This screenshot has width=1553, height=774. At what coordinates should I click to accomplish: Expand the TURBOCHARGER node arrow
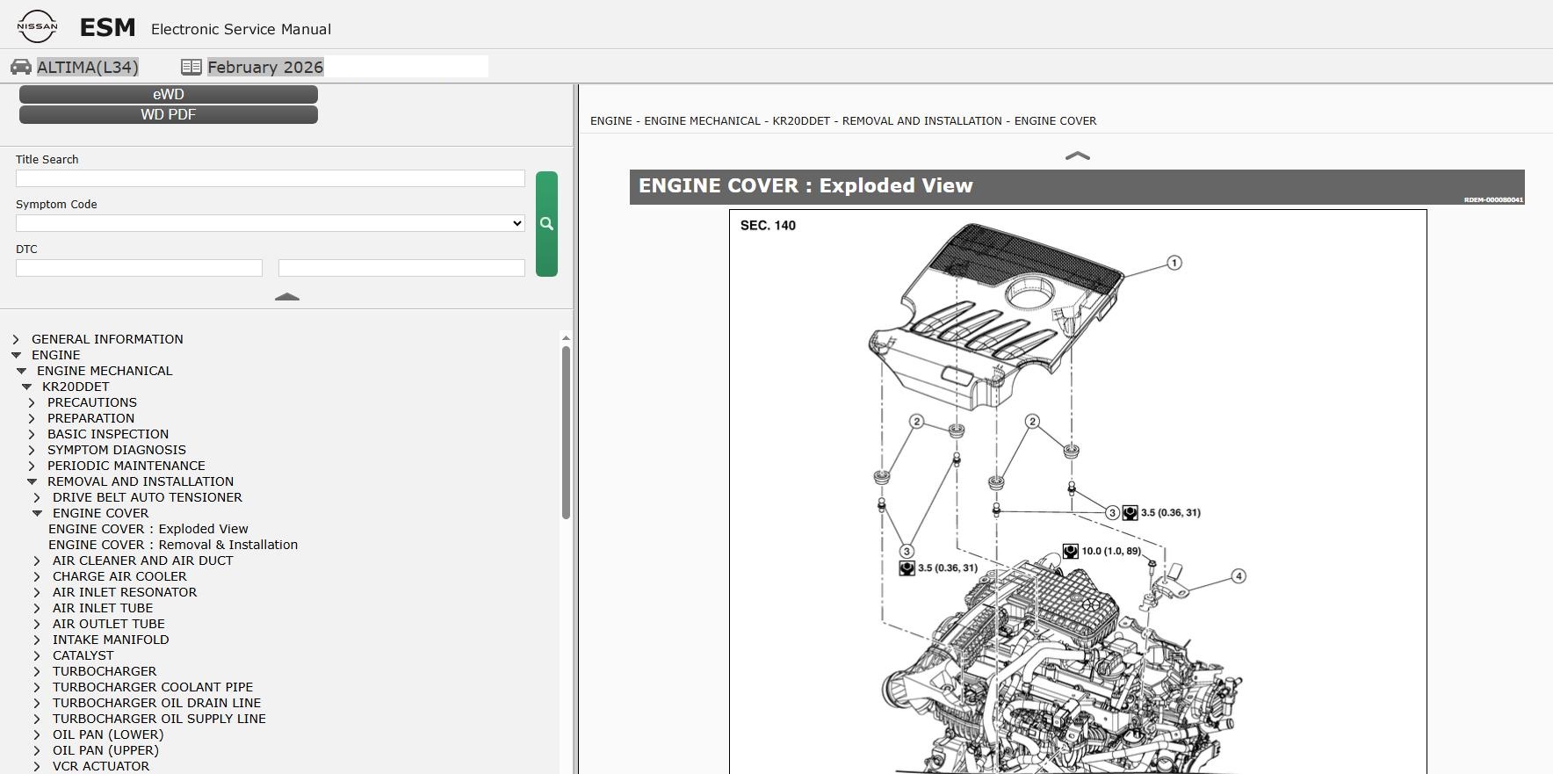(x=37, y=671)
